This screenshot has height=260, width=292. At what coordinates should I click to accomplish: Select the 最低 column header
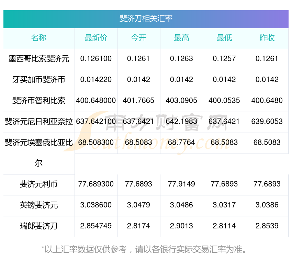[x=224, y=38]
